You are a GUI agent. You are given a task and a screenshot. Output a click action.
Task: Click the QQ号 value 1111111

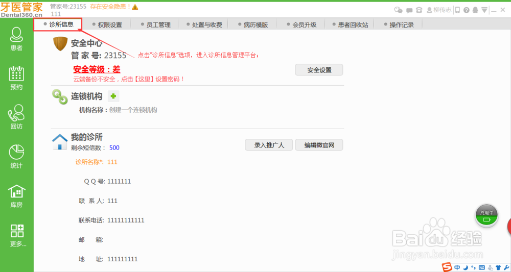[119, 182]
